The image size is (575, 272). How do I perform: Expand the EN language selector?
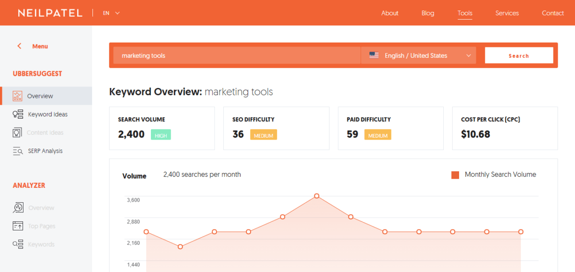click(111, 13)
